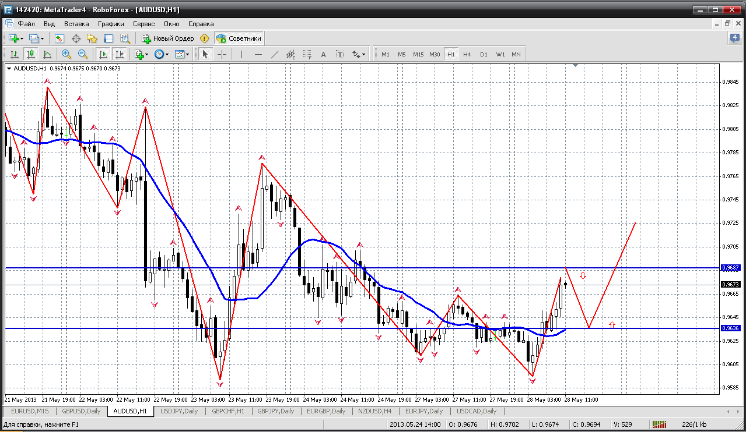Select the M15 timeframe
This screenshot has width=746, height=432.
pyautogui.click(x=418, y=54)
